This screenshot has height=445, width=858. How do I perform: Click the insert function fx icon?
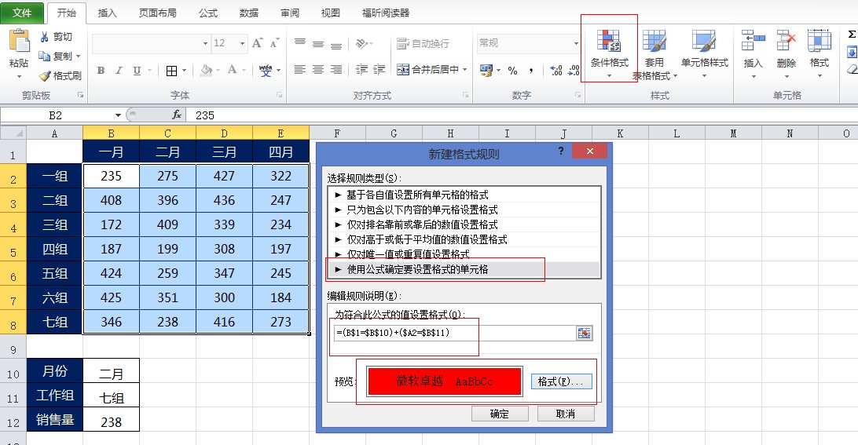point(177,115)
